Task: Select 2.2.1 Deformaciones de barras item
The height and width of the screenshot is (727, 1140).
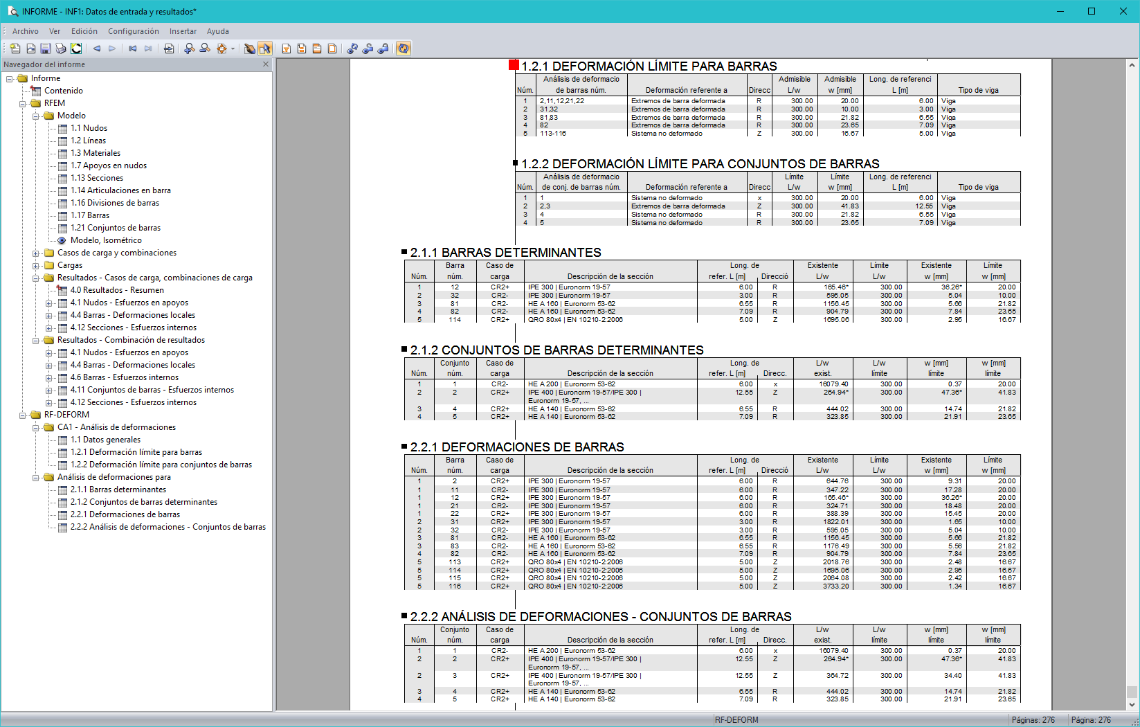Action: pos(125,514)
